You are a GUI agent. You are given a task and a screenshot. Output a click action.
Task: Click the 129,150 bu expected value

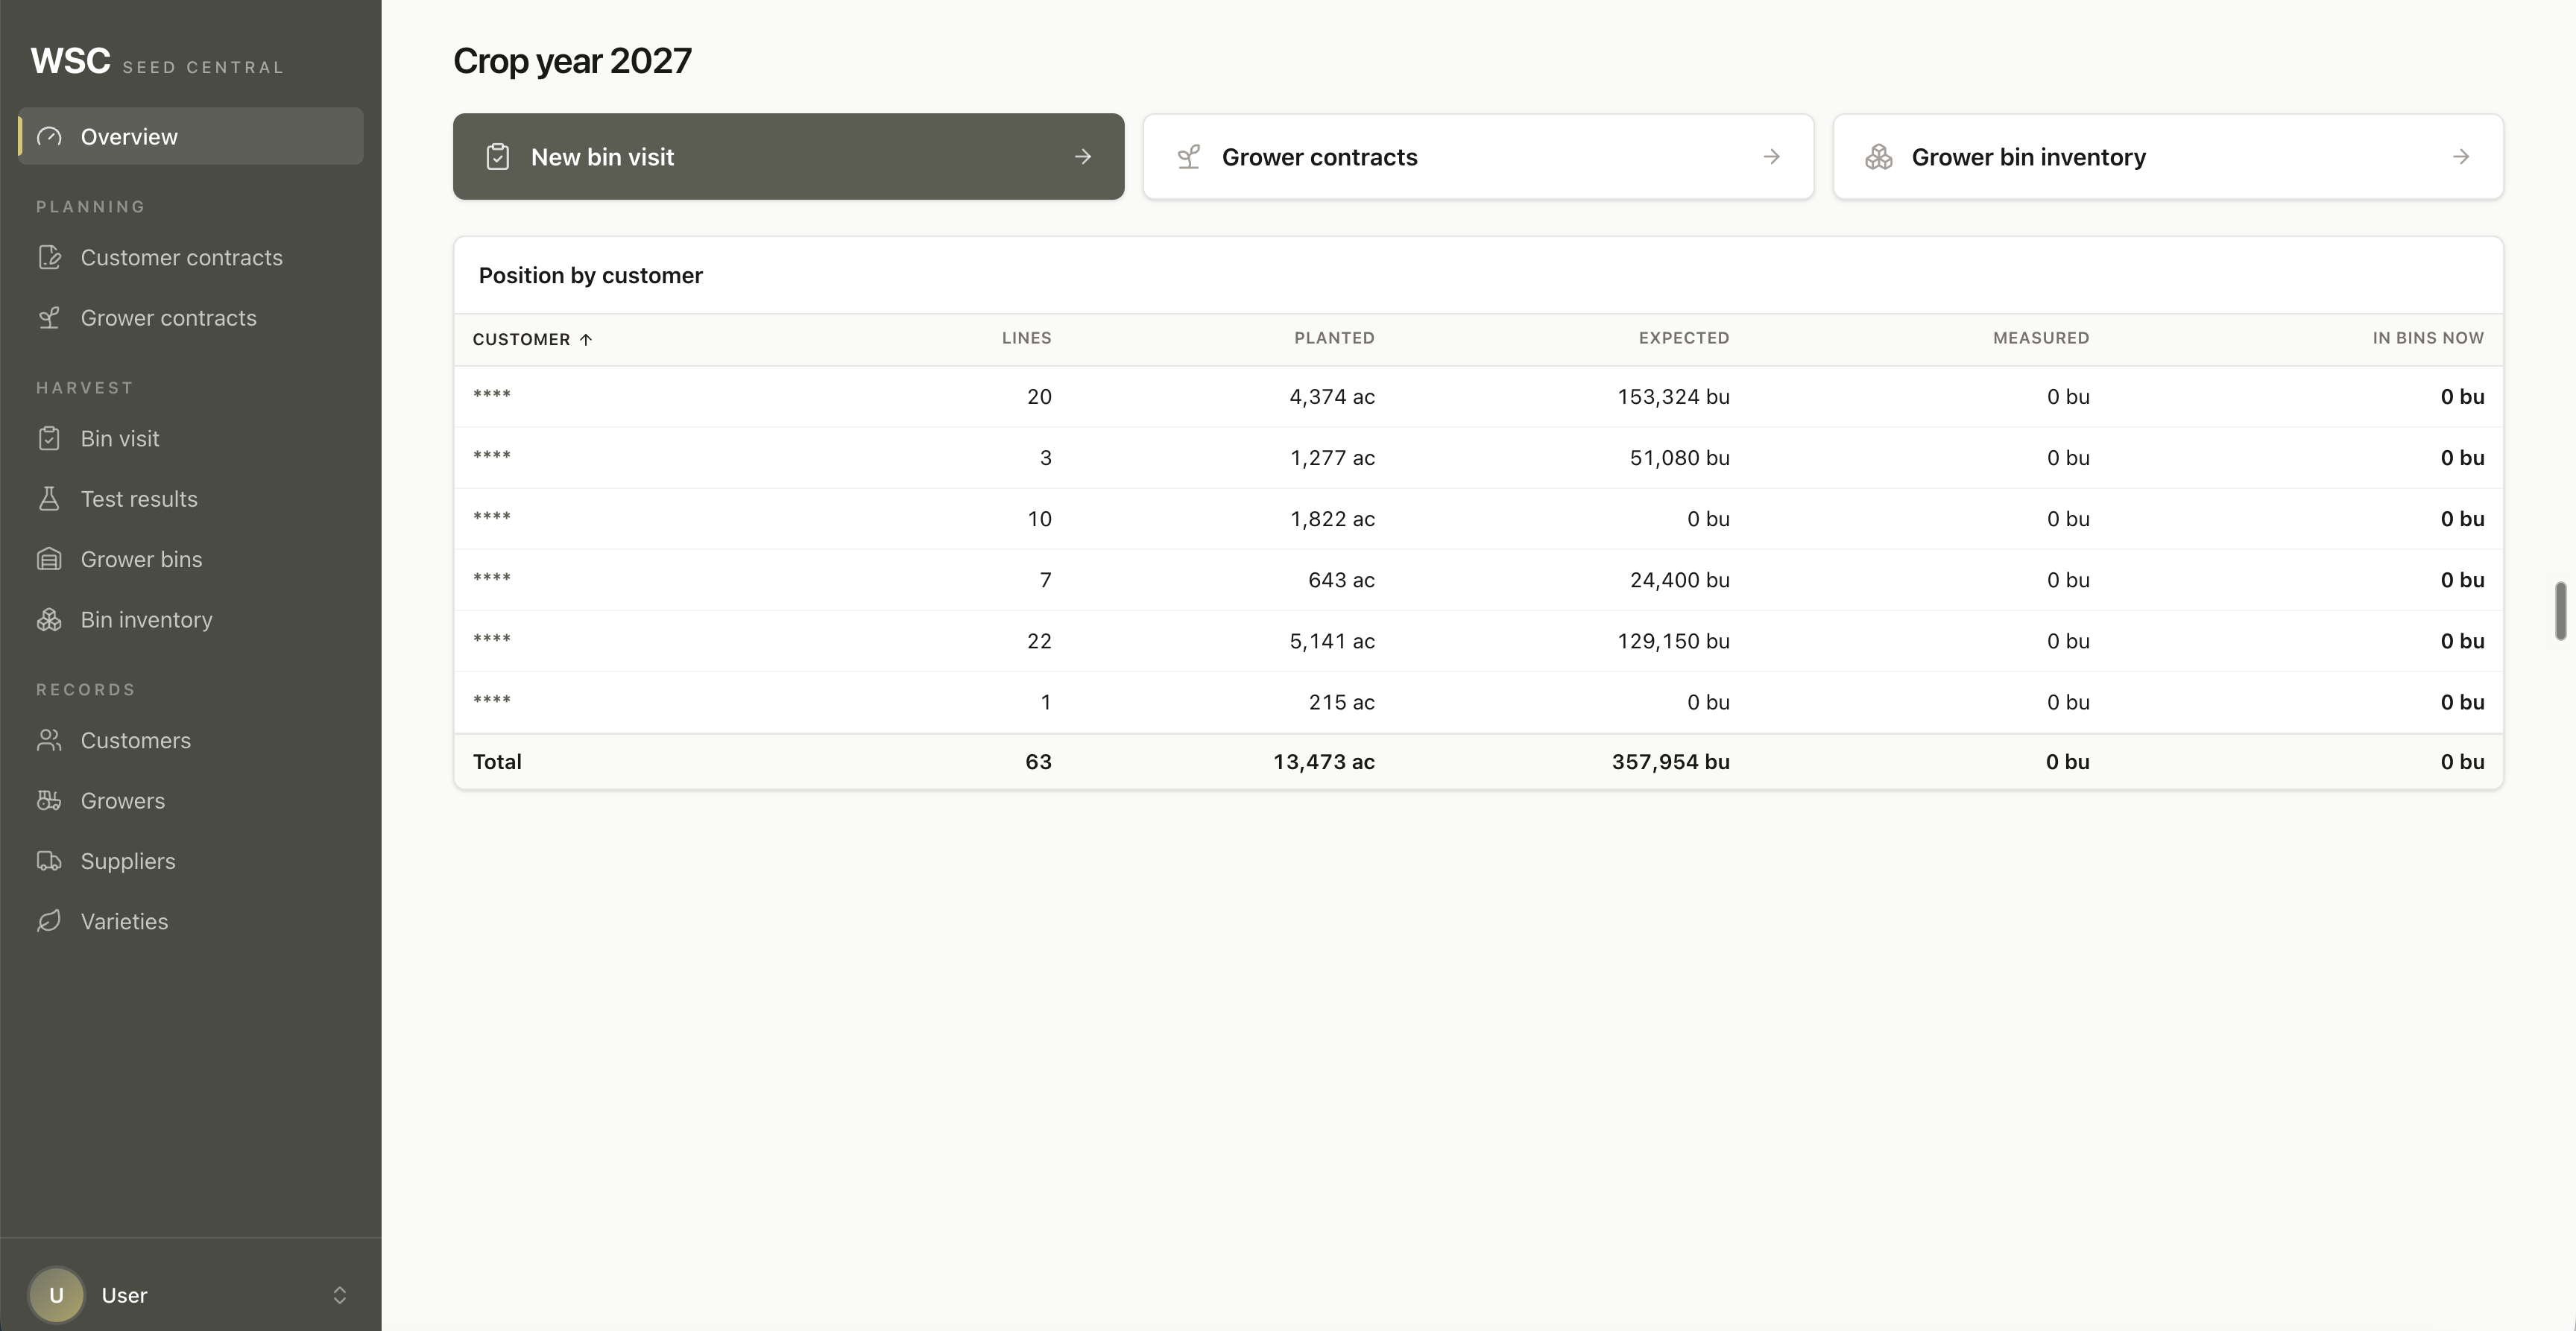point(1673,641)
